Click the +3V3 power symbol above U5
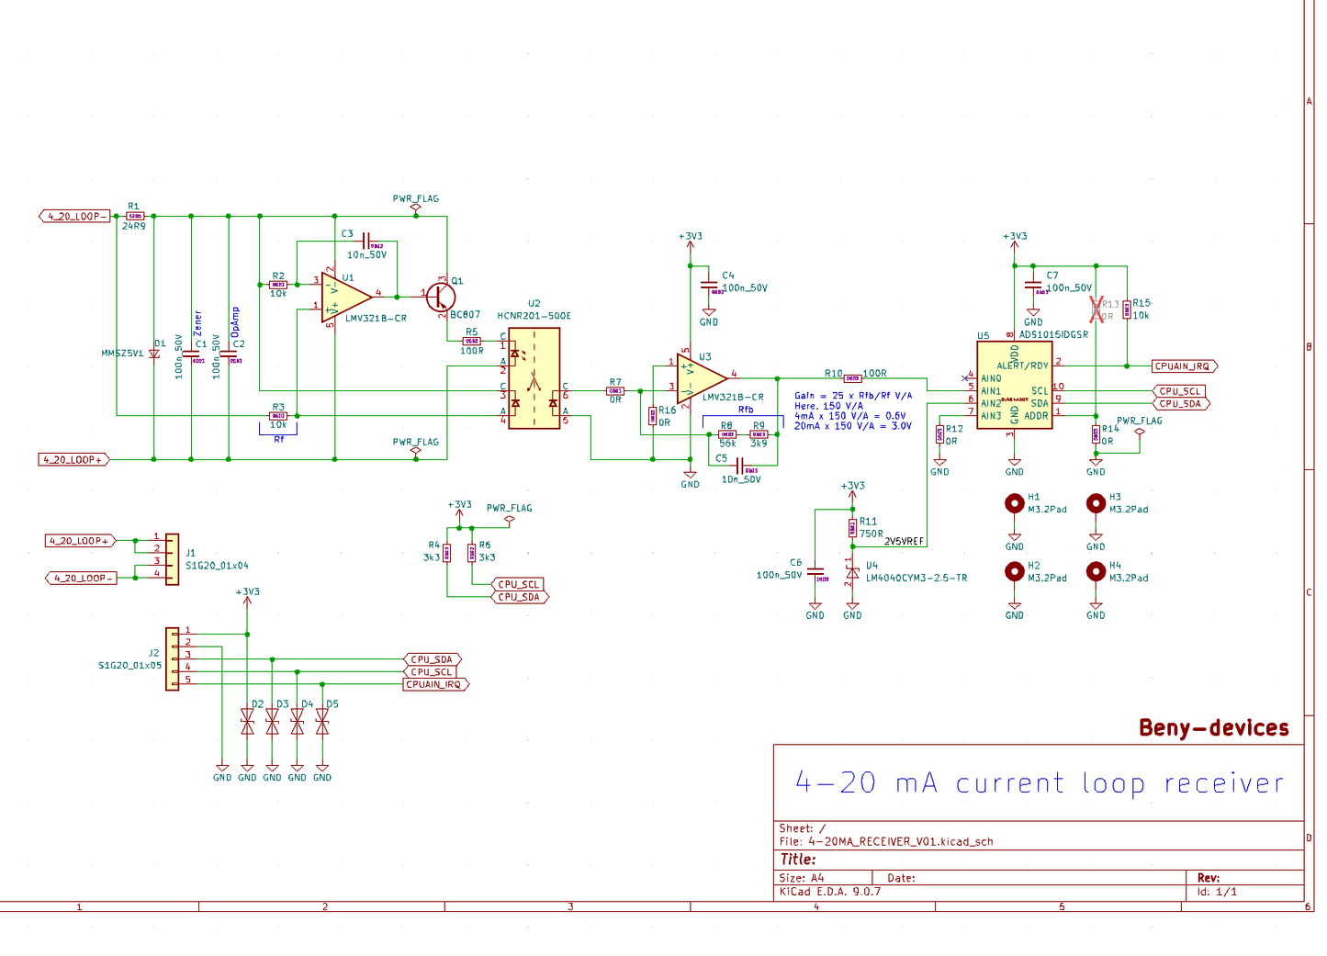This screenshot has height=956, width=1327. coord(1015,241)
